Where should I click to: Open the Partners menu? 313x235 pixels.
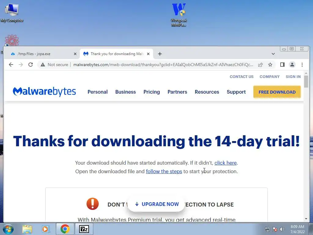coord(177,92)
